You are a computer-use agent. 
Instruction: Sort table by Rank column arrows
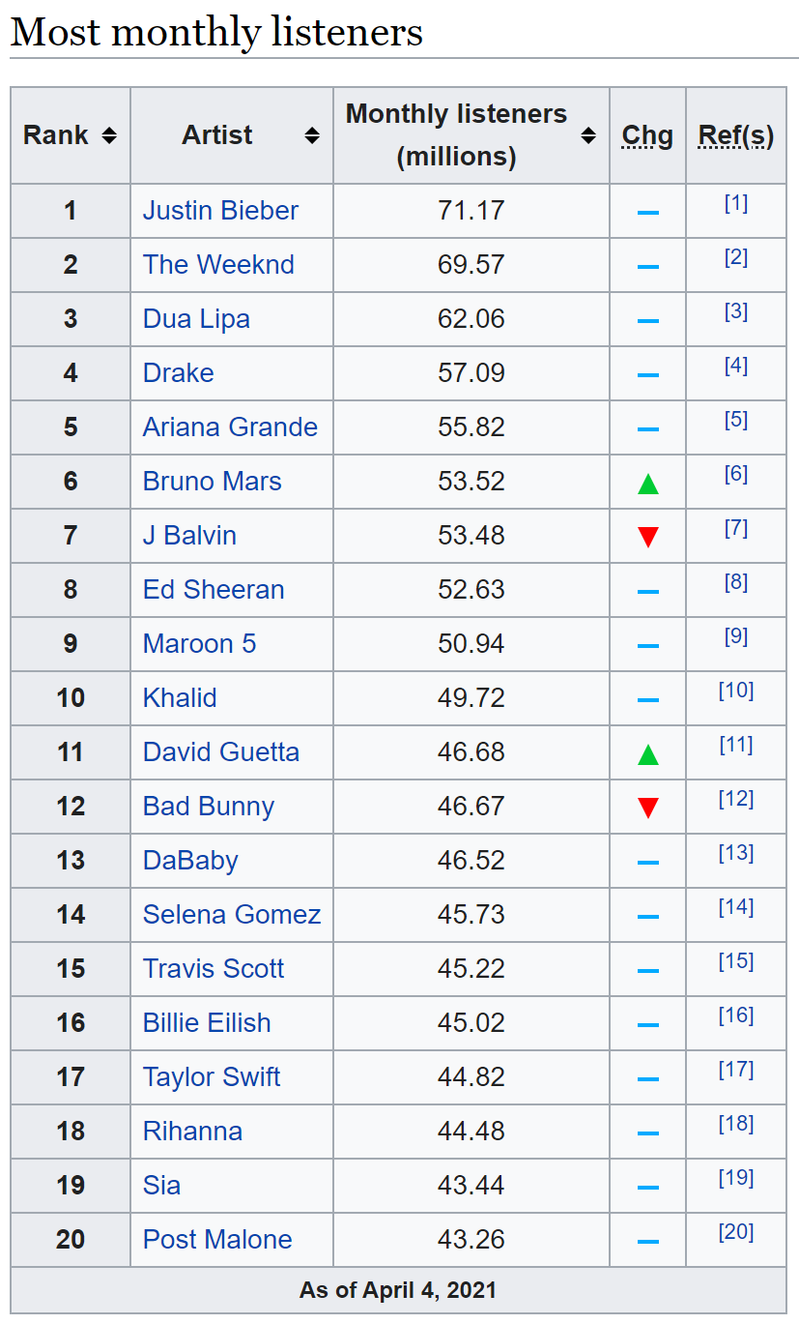(x=109, y=135)
